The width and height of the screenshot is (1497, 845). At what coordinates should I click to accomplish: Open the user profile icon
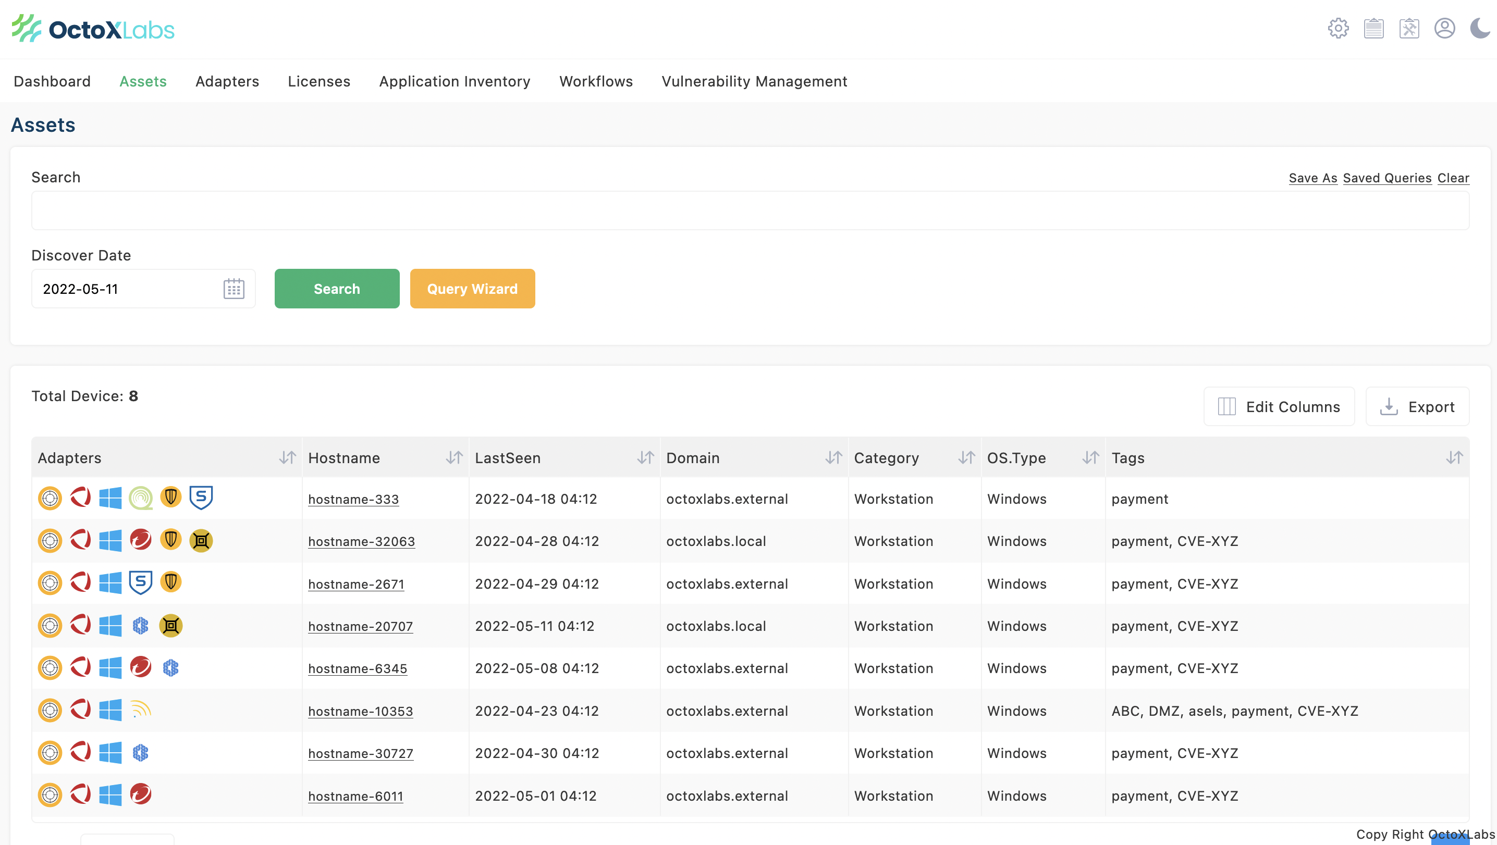1444,28
